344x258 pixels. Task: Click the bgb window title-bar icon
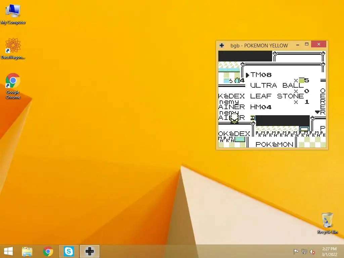pyautogui.click(x=222, y=45)
